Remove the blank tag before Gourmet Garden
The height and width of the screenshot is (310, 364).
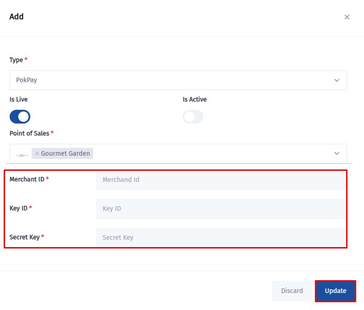click(21, 156)
